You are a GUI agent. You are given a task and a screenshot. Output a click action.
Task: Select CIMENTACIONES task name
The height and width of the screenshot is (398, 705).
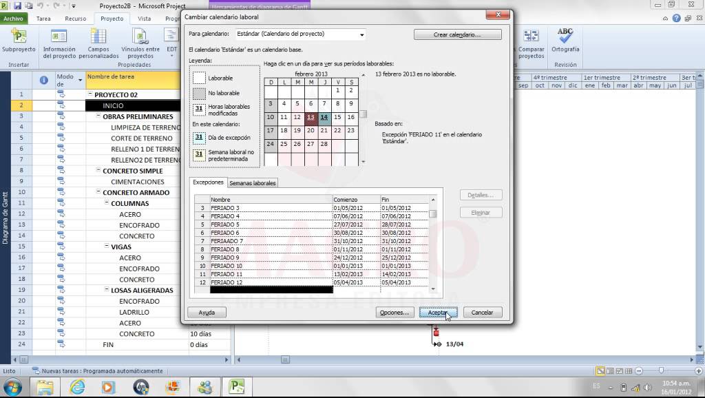(138, 182)
